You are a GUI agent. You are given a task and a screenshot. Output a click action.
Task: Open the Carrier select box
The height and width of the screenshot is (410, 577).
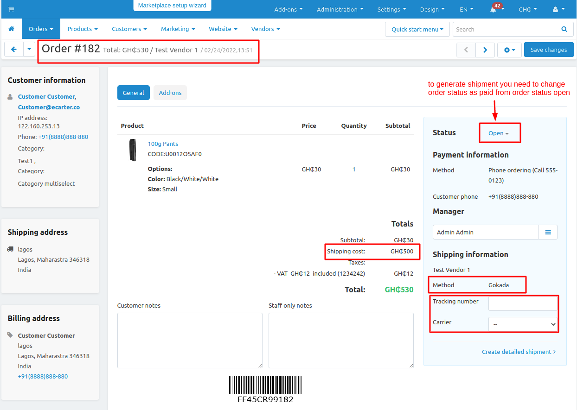point(523,324)
